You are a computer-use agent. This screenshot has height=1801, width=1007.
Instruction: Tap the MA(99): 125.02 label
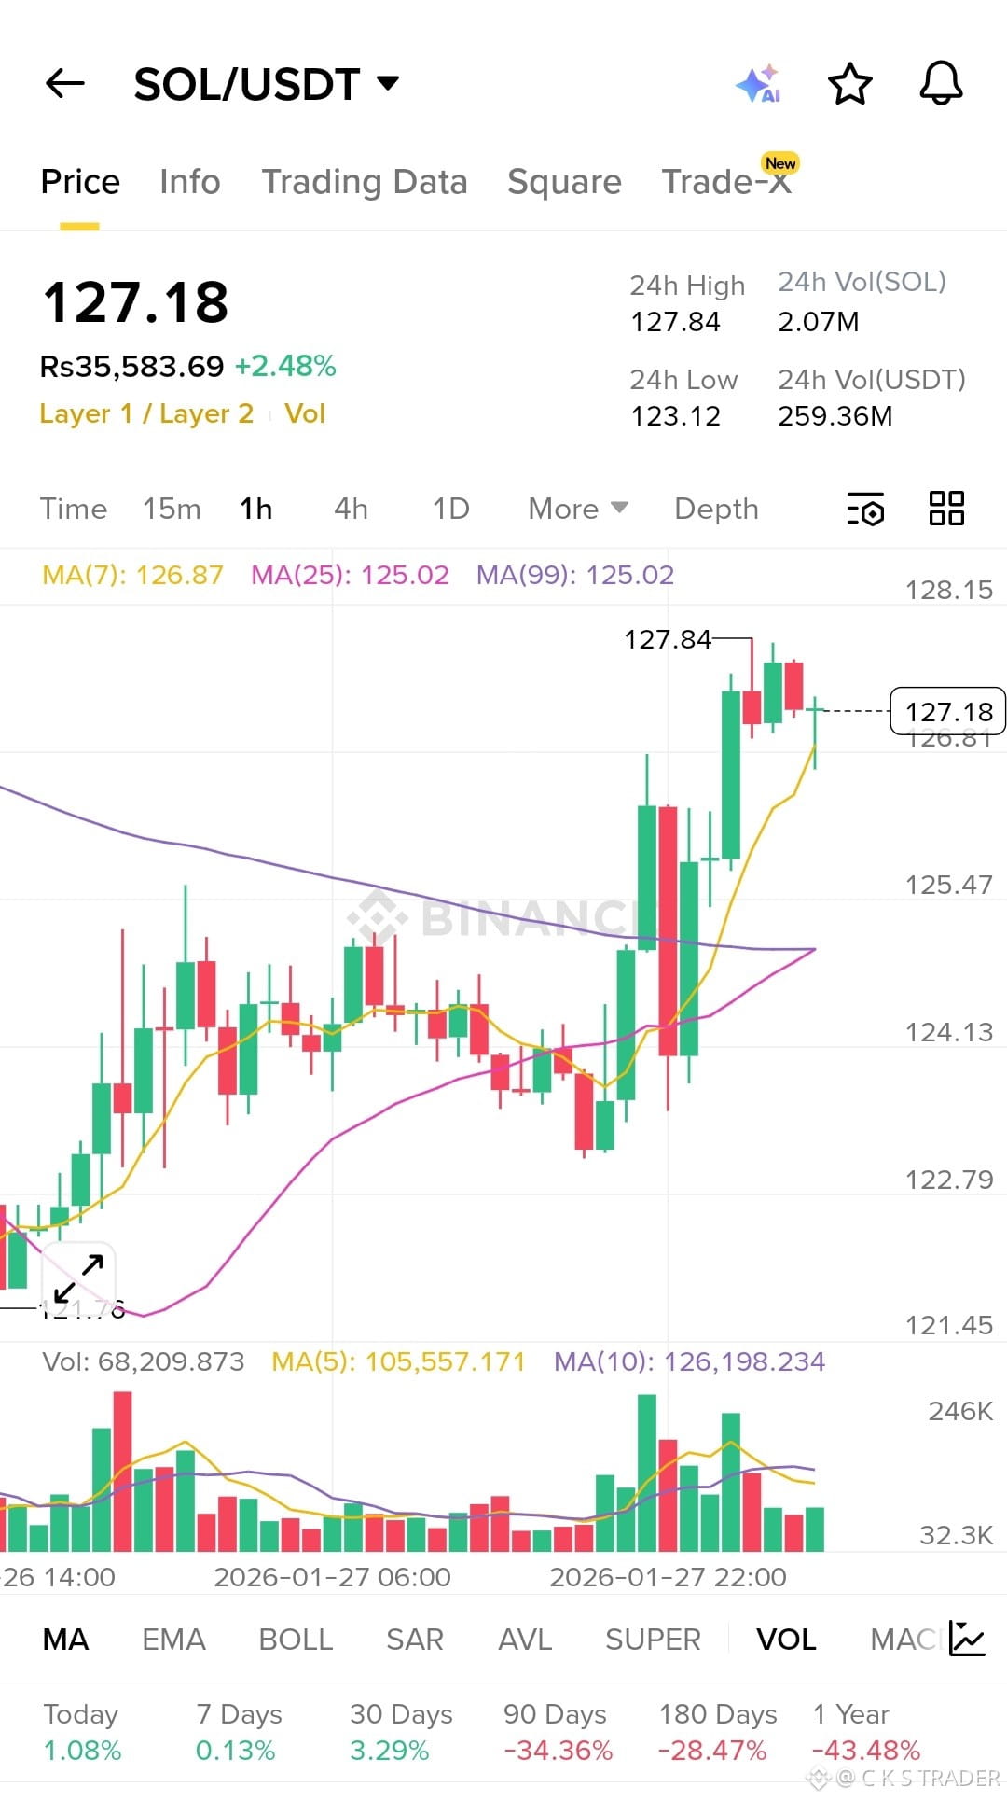click(575, 575)
